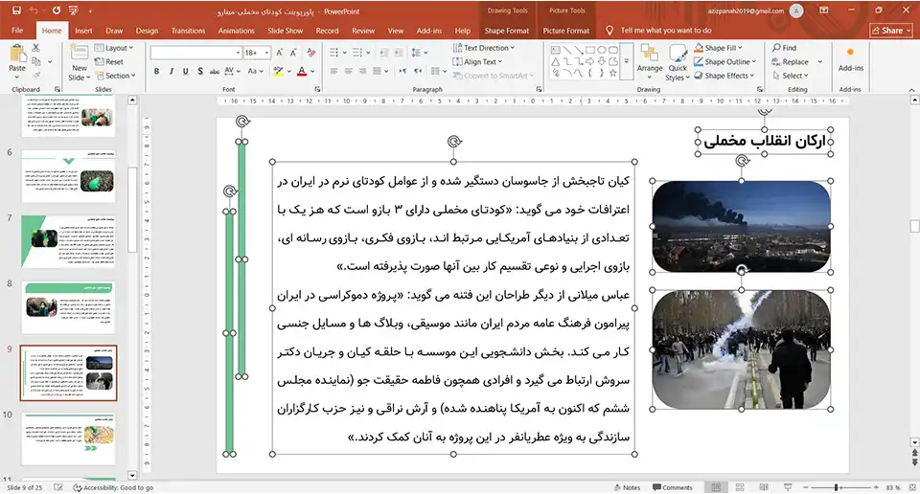The width and height of the screenshot is (920, 494).
Task: Click the Ribbon Display Options icon
Action: [824, 11]
